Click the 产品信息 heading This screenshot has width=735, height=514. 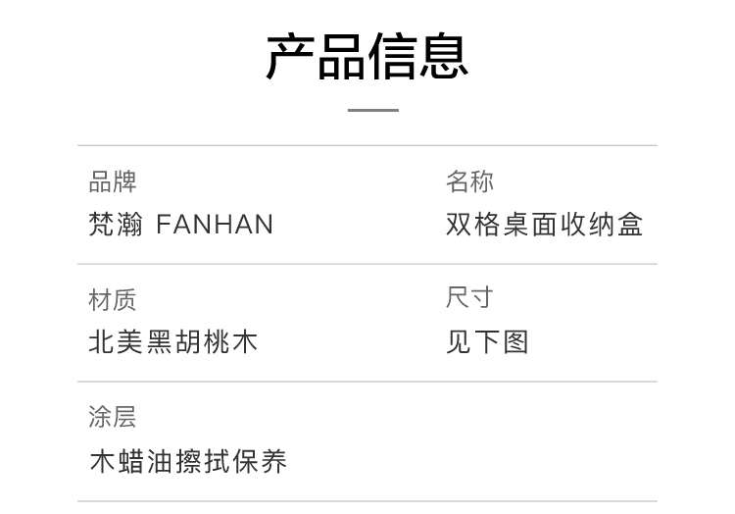tap(367, 57)
